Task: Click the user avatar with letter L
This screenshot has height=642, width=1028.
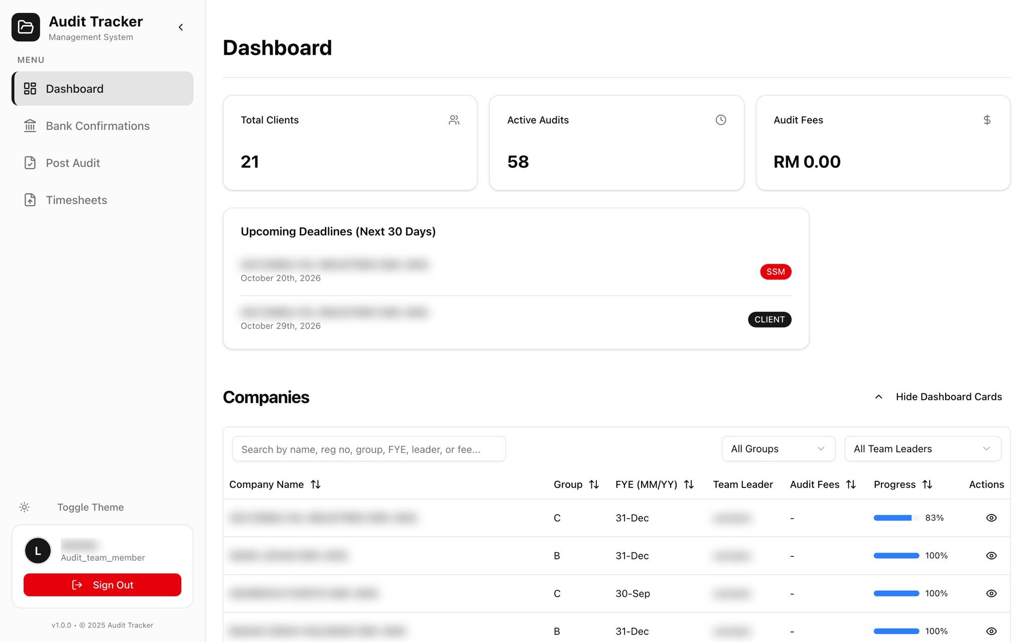Action: 38,551
